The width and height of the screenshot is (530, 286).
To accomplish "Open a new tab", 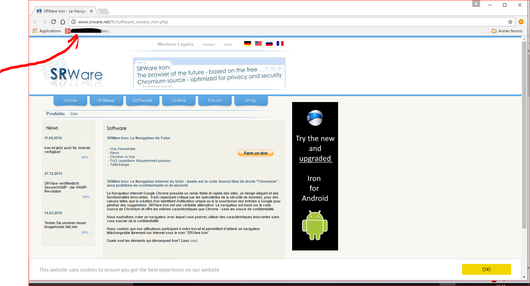I will tap(104, 12).
